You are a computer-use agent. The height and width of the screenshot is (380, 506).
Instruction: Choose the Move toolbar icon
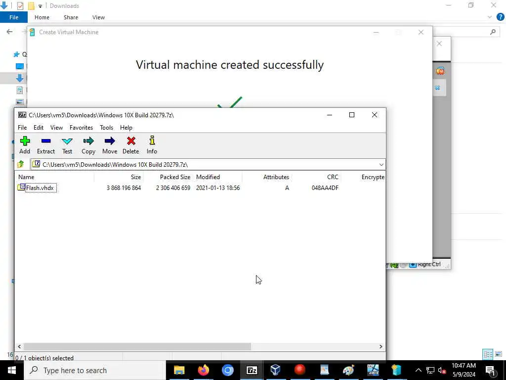[110, 145]
